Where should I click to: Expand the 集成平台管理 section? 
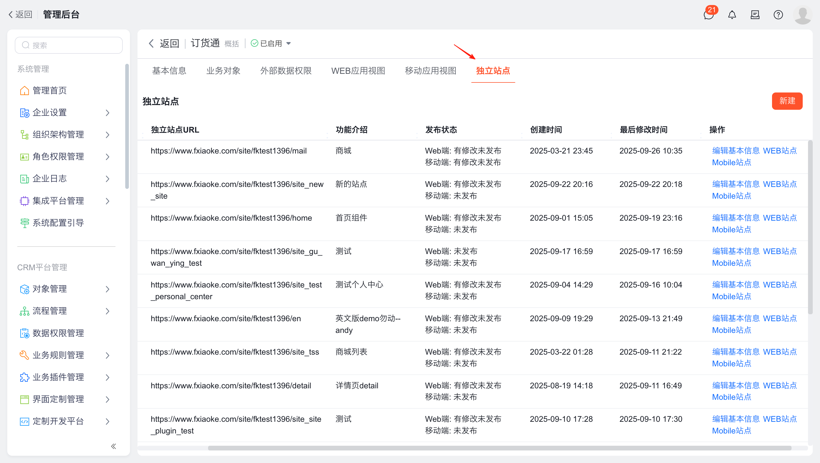108,201
